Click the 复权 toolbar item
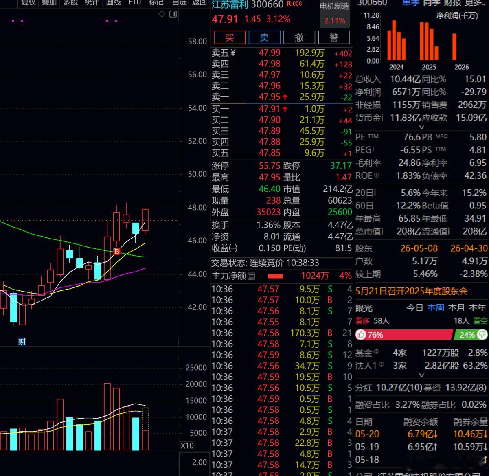This screenshot has width=489, height=476. coord(29,3)
